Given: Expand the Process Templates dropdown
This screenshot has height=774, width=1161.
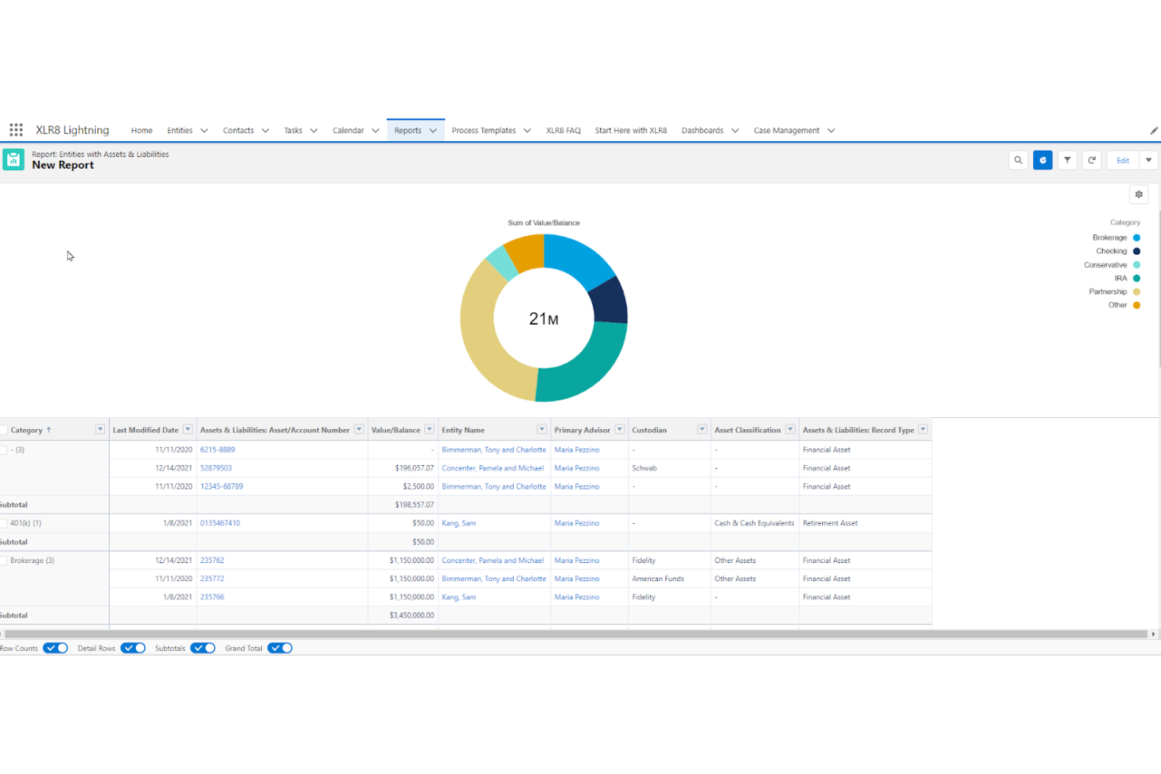Looking at the screenshot, I should 527,131.
